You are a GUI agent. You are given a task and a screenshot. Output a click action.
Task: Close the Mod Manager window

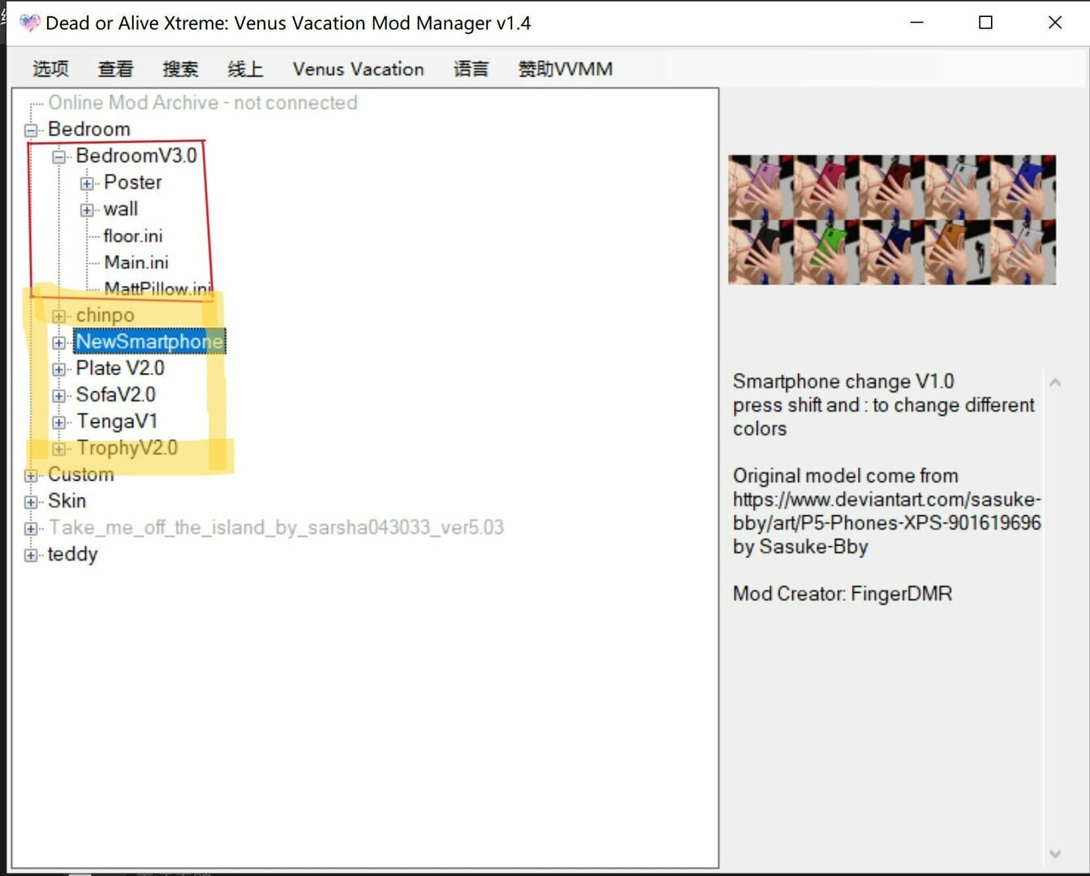click(1055, 23)
